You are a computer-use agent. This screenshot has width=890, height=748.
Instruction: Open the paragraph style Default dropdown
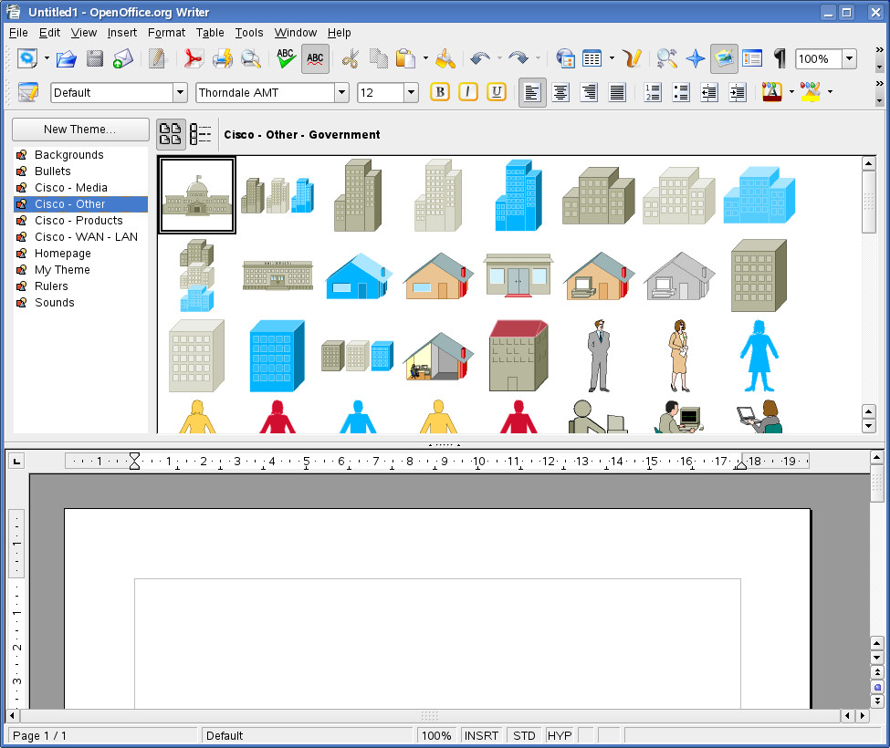(x=180, y=92)
